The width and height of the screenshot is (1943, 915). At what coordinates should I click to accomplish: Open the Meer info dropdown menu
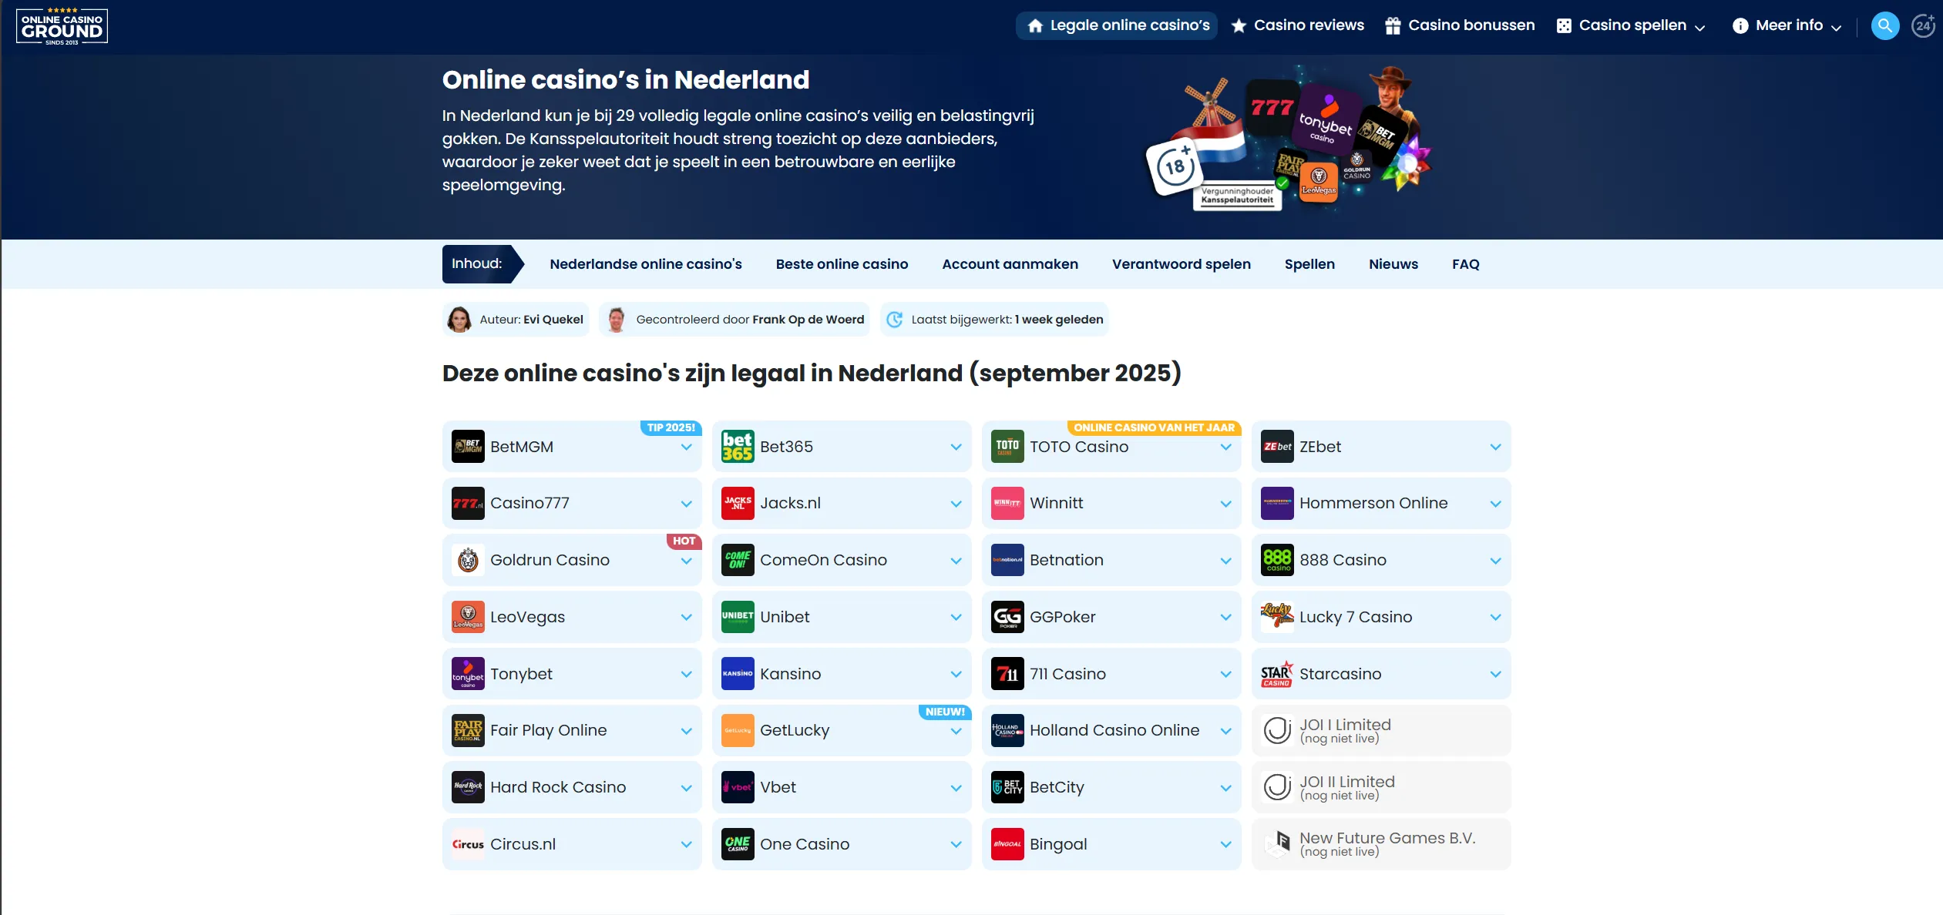coord(1787,25)
